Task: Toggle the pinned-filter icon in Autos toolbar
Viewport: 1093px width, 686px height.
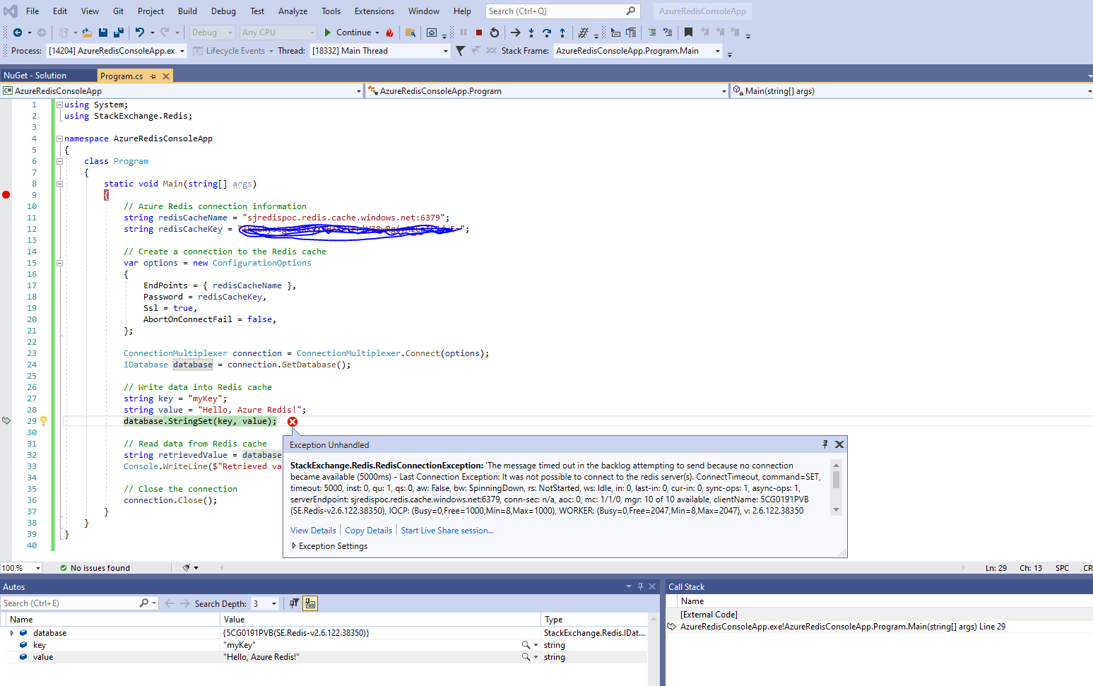Action: click(294, 603)
